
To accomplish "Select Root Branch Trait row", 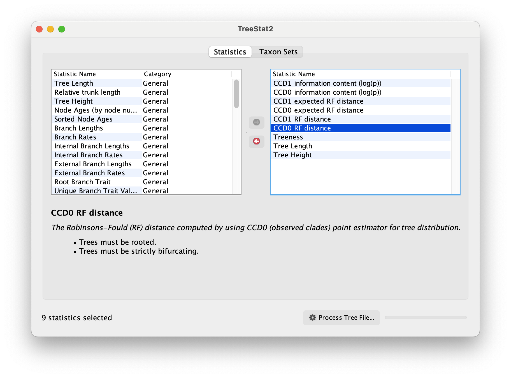I will [x=142, y=182].
